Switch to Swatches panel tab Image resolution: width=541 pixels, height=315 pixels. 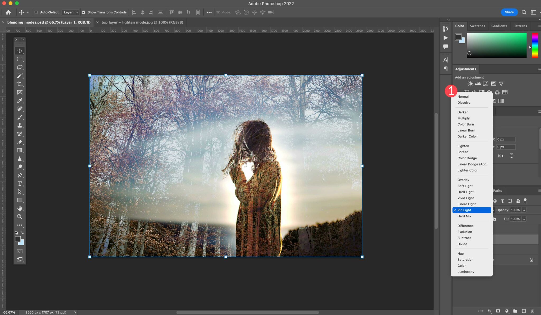tap(477, 26)
